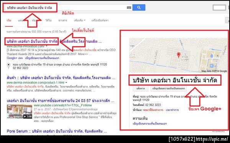
Task: Open YouTube result รายการชี้ช่องรวยรายวัน
Action: [x=61, y=101]
